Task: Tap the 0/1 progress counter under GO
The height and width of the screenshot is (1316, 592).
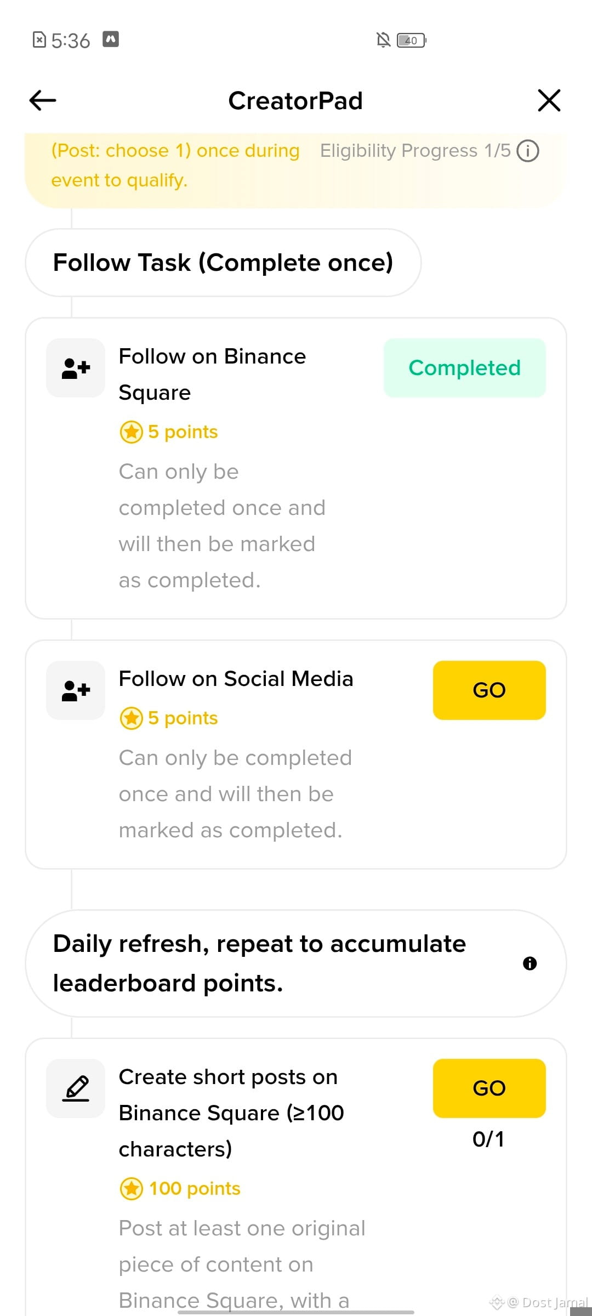Action: tap(488, 1139)
